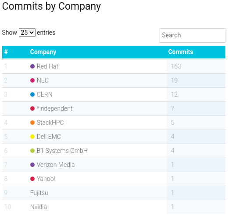
Task: Open the StackHPC company link
Action: tap(50, 123)
